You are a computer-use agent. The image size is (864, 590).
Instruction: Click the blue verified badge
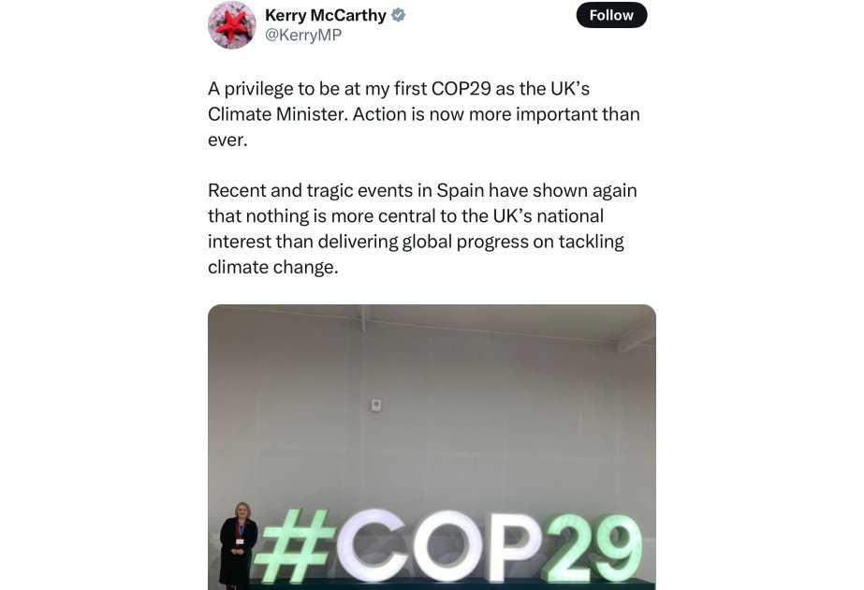click(398, 15)
